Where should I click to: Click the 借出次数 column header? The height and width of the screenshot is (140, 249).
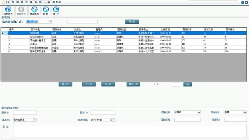(x=214, y=30)
